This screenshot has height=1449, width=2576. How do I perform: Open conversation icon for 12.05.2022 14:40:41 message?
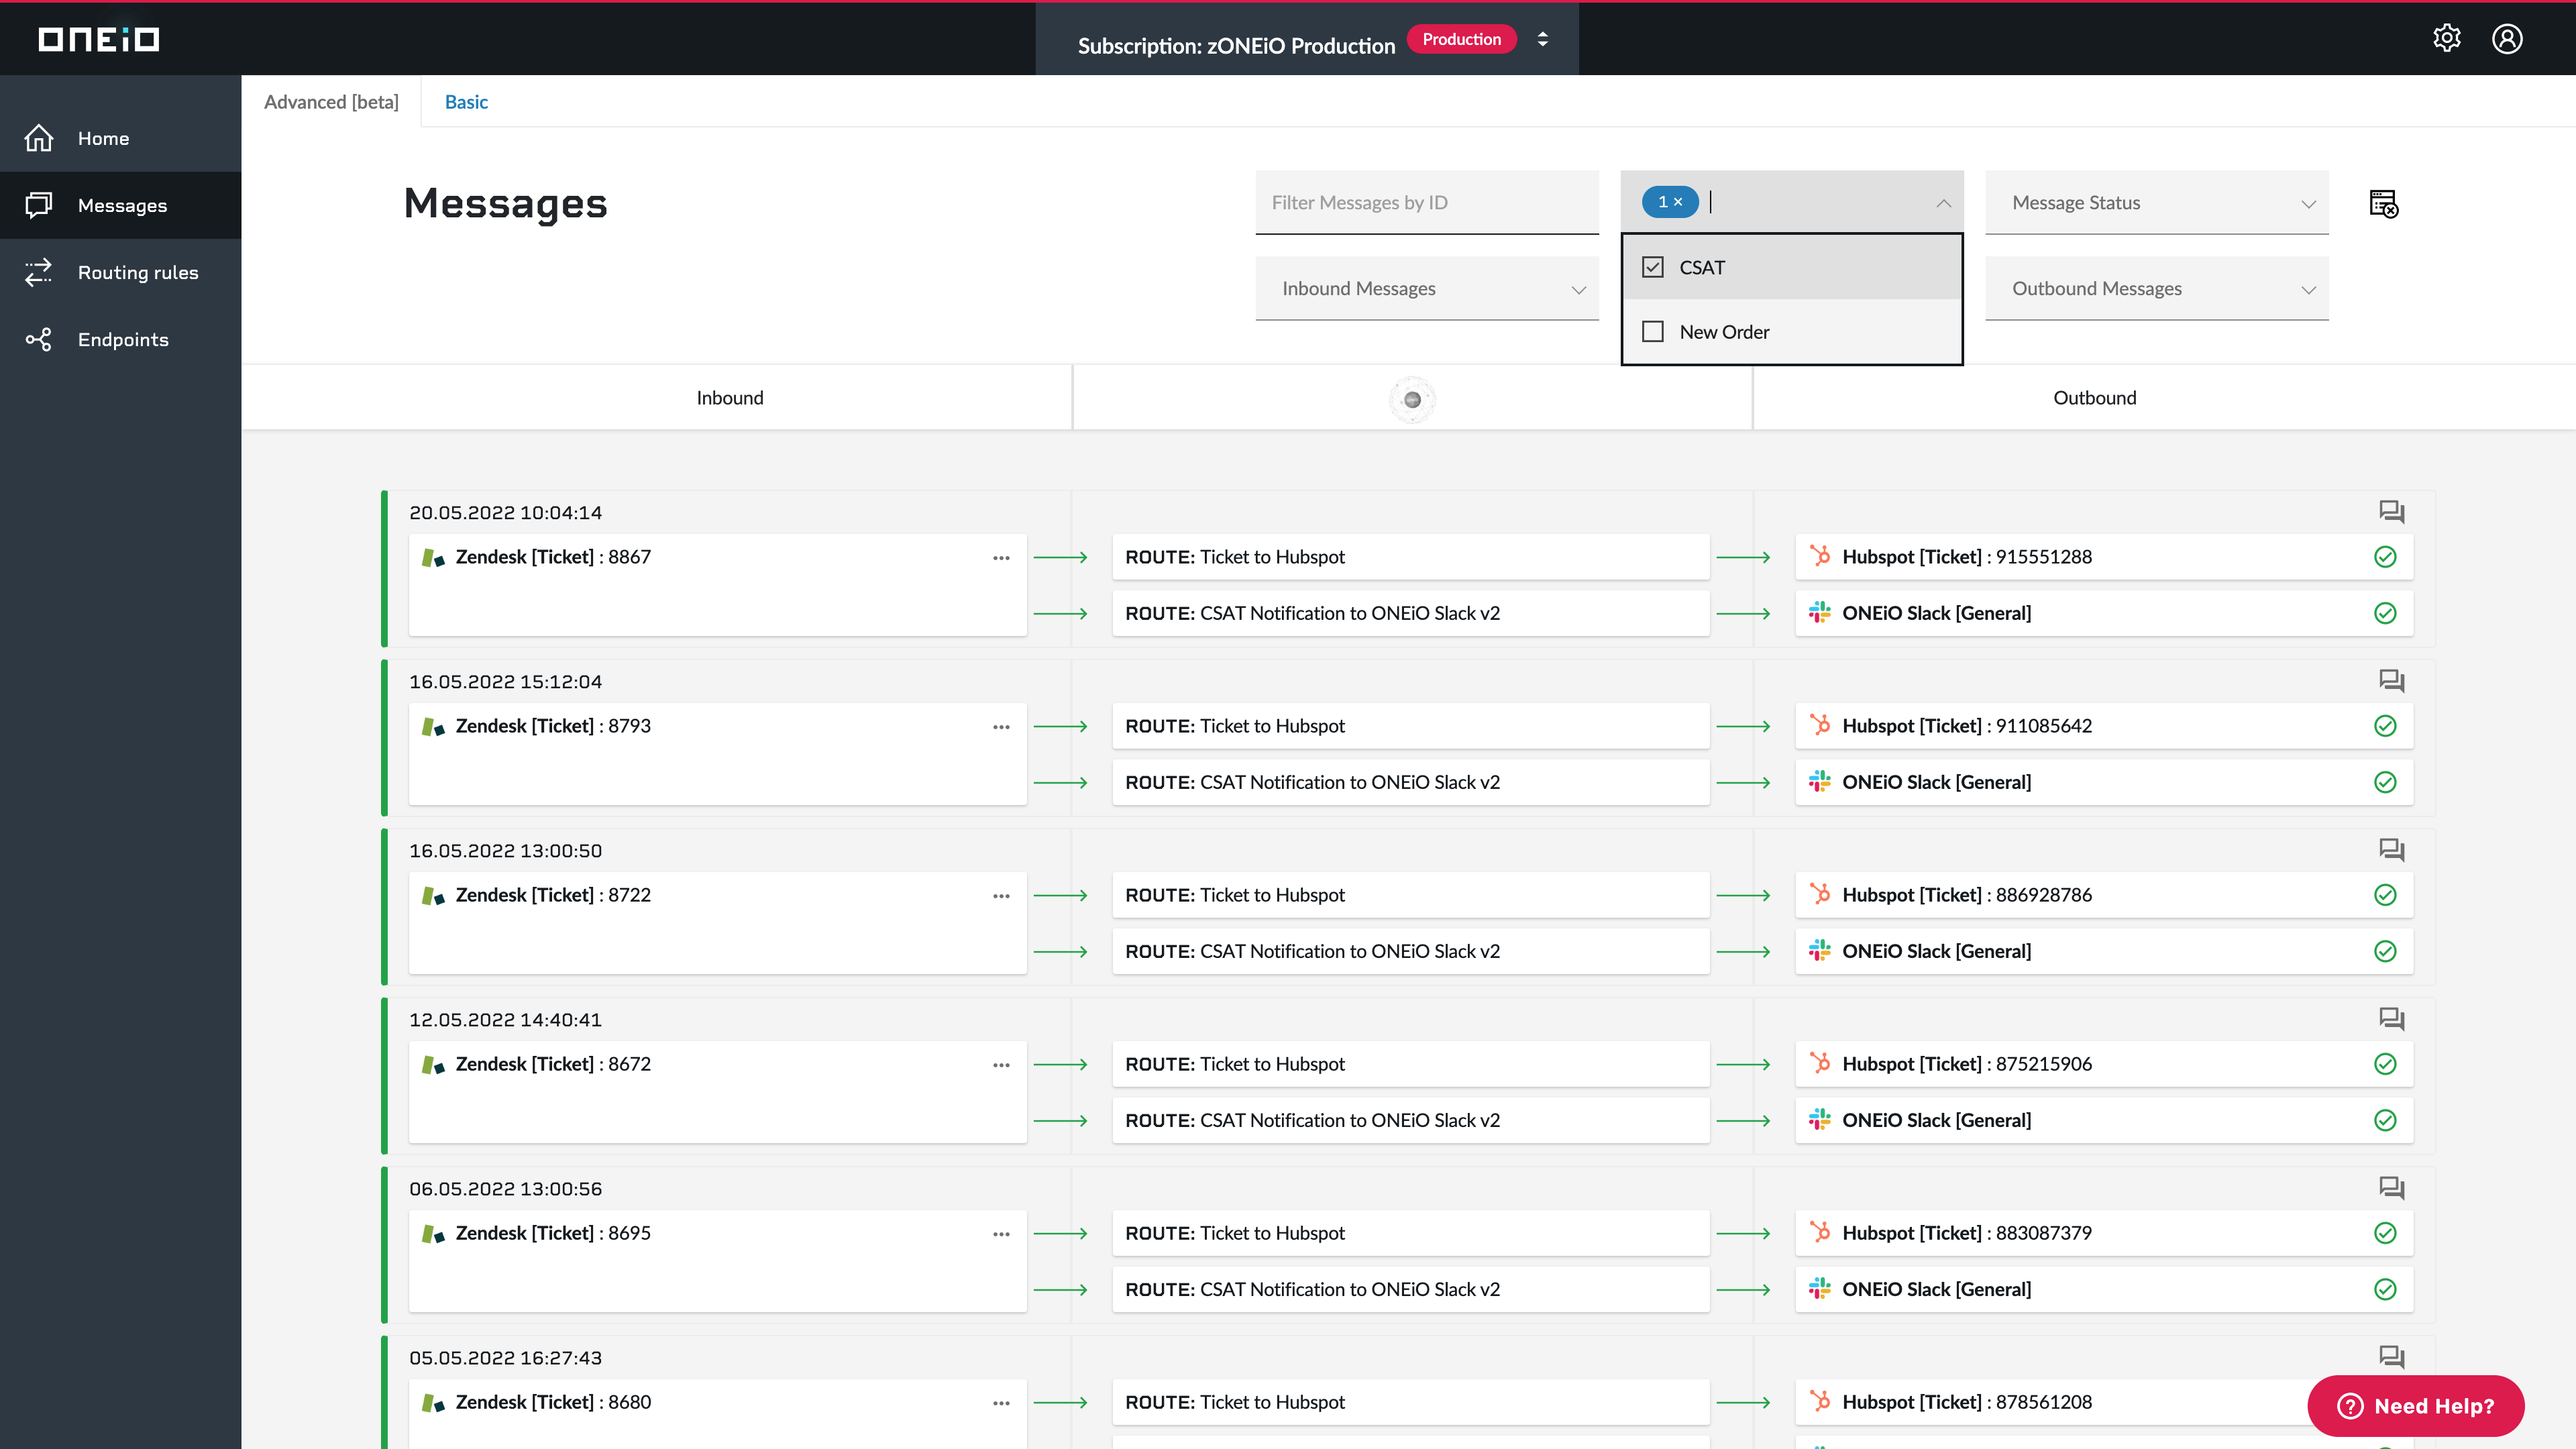pos(2391,1019)
